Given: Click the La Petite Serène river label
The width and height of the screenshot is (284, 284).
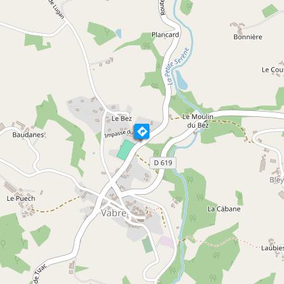Looking at the screenshot, I should point(178,66).
